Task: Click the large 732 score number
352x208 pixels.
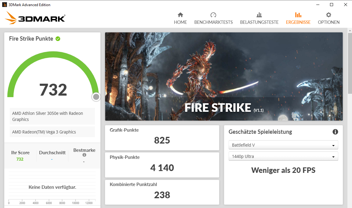Action: pos(53,89)
